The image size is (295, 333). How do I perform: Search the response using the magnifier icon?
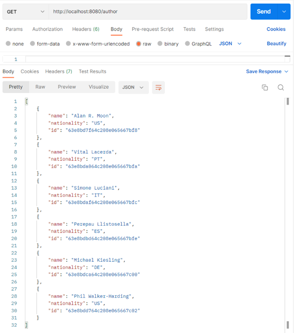click(281, 87)
